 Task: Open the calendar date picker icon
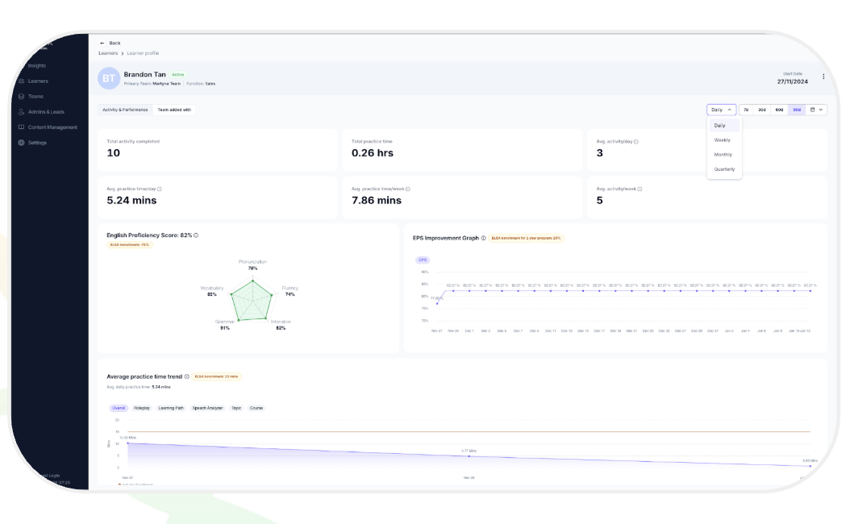coord(812,110)
